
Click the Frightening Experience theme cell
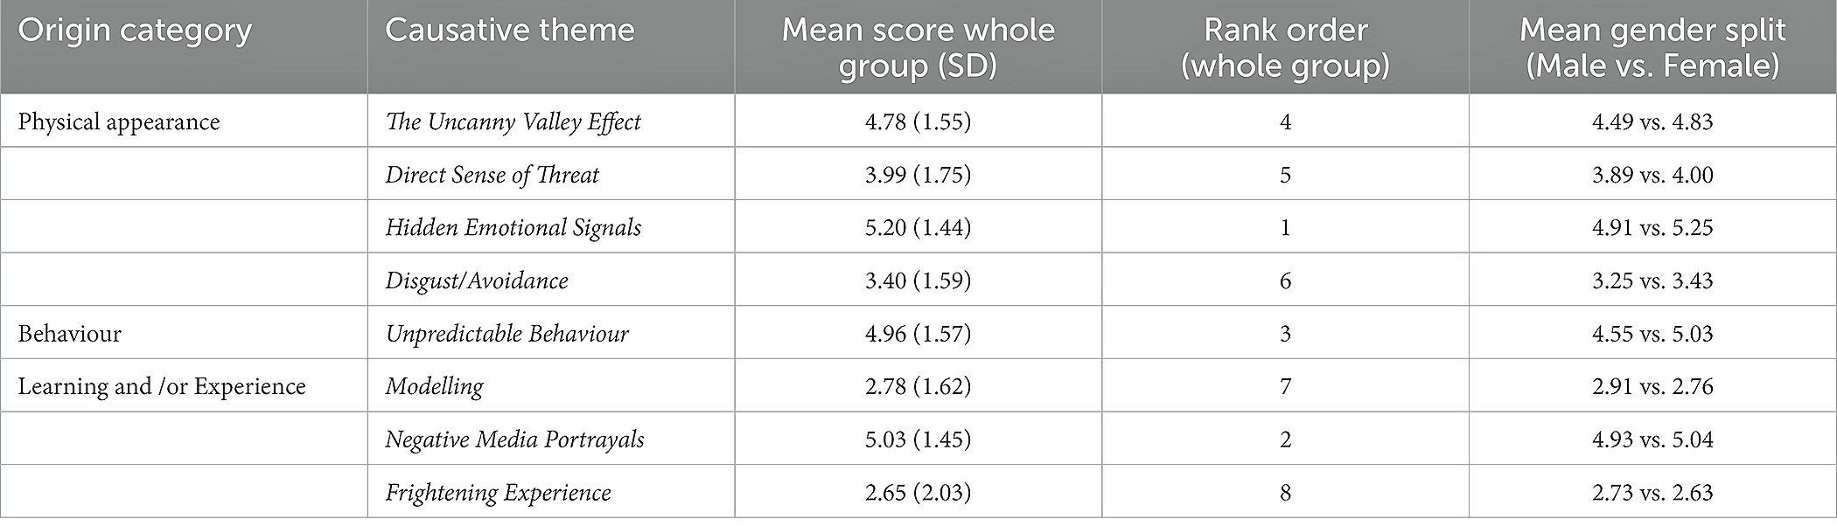[498, 493]
